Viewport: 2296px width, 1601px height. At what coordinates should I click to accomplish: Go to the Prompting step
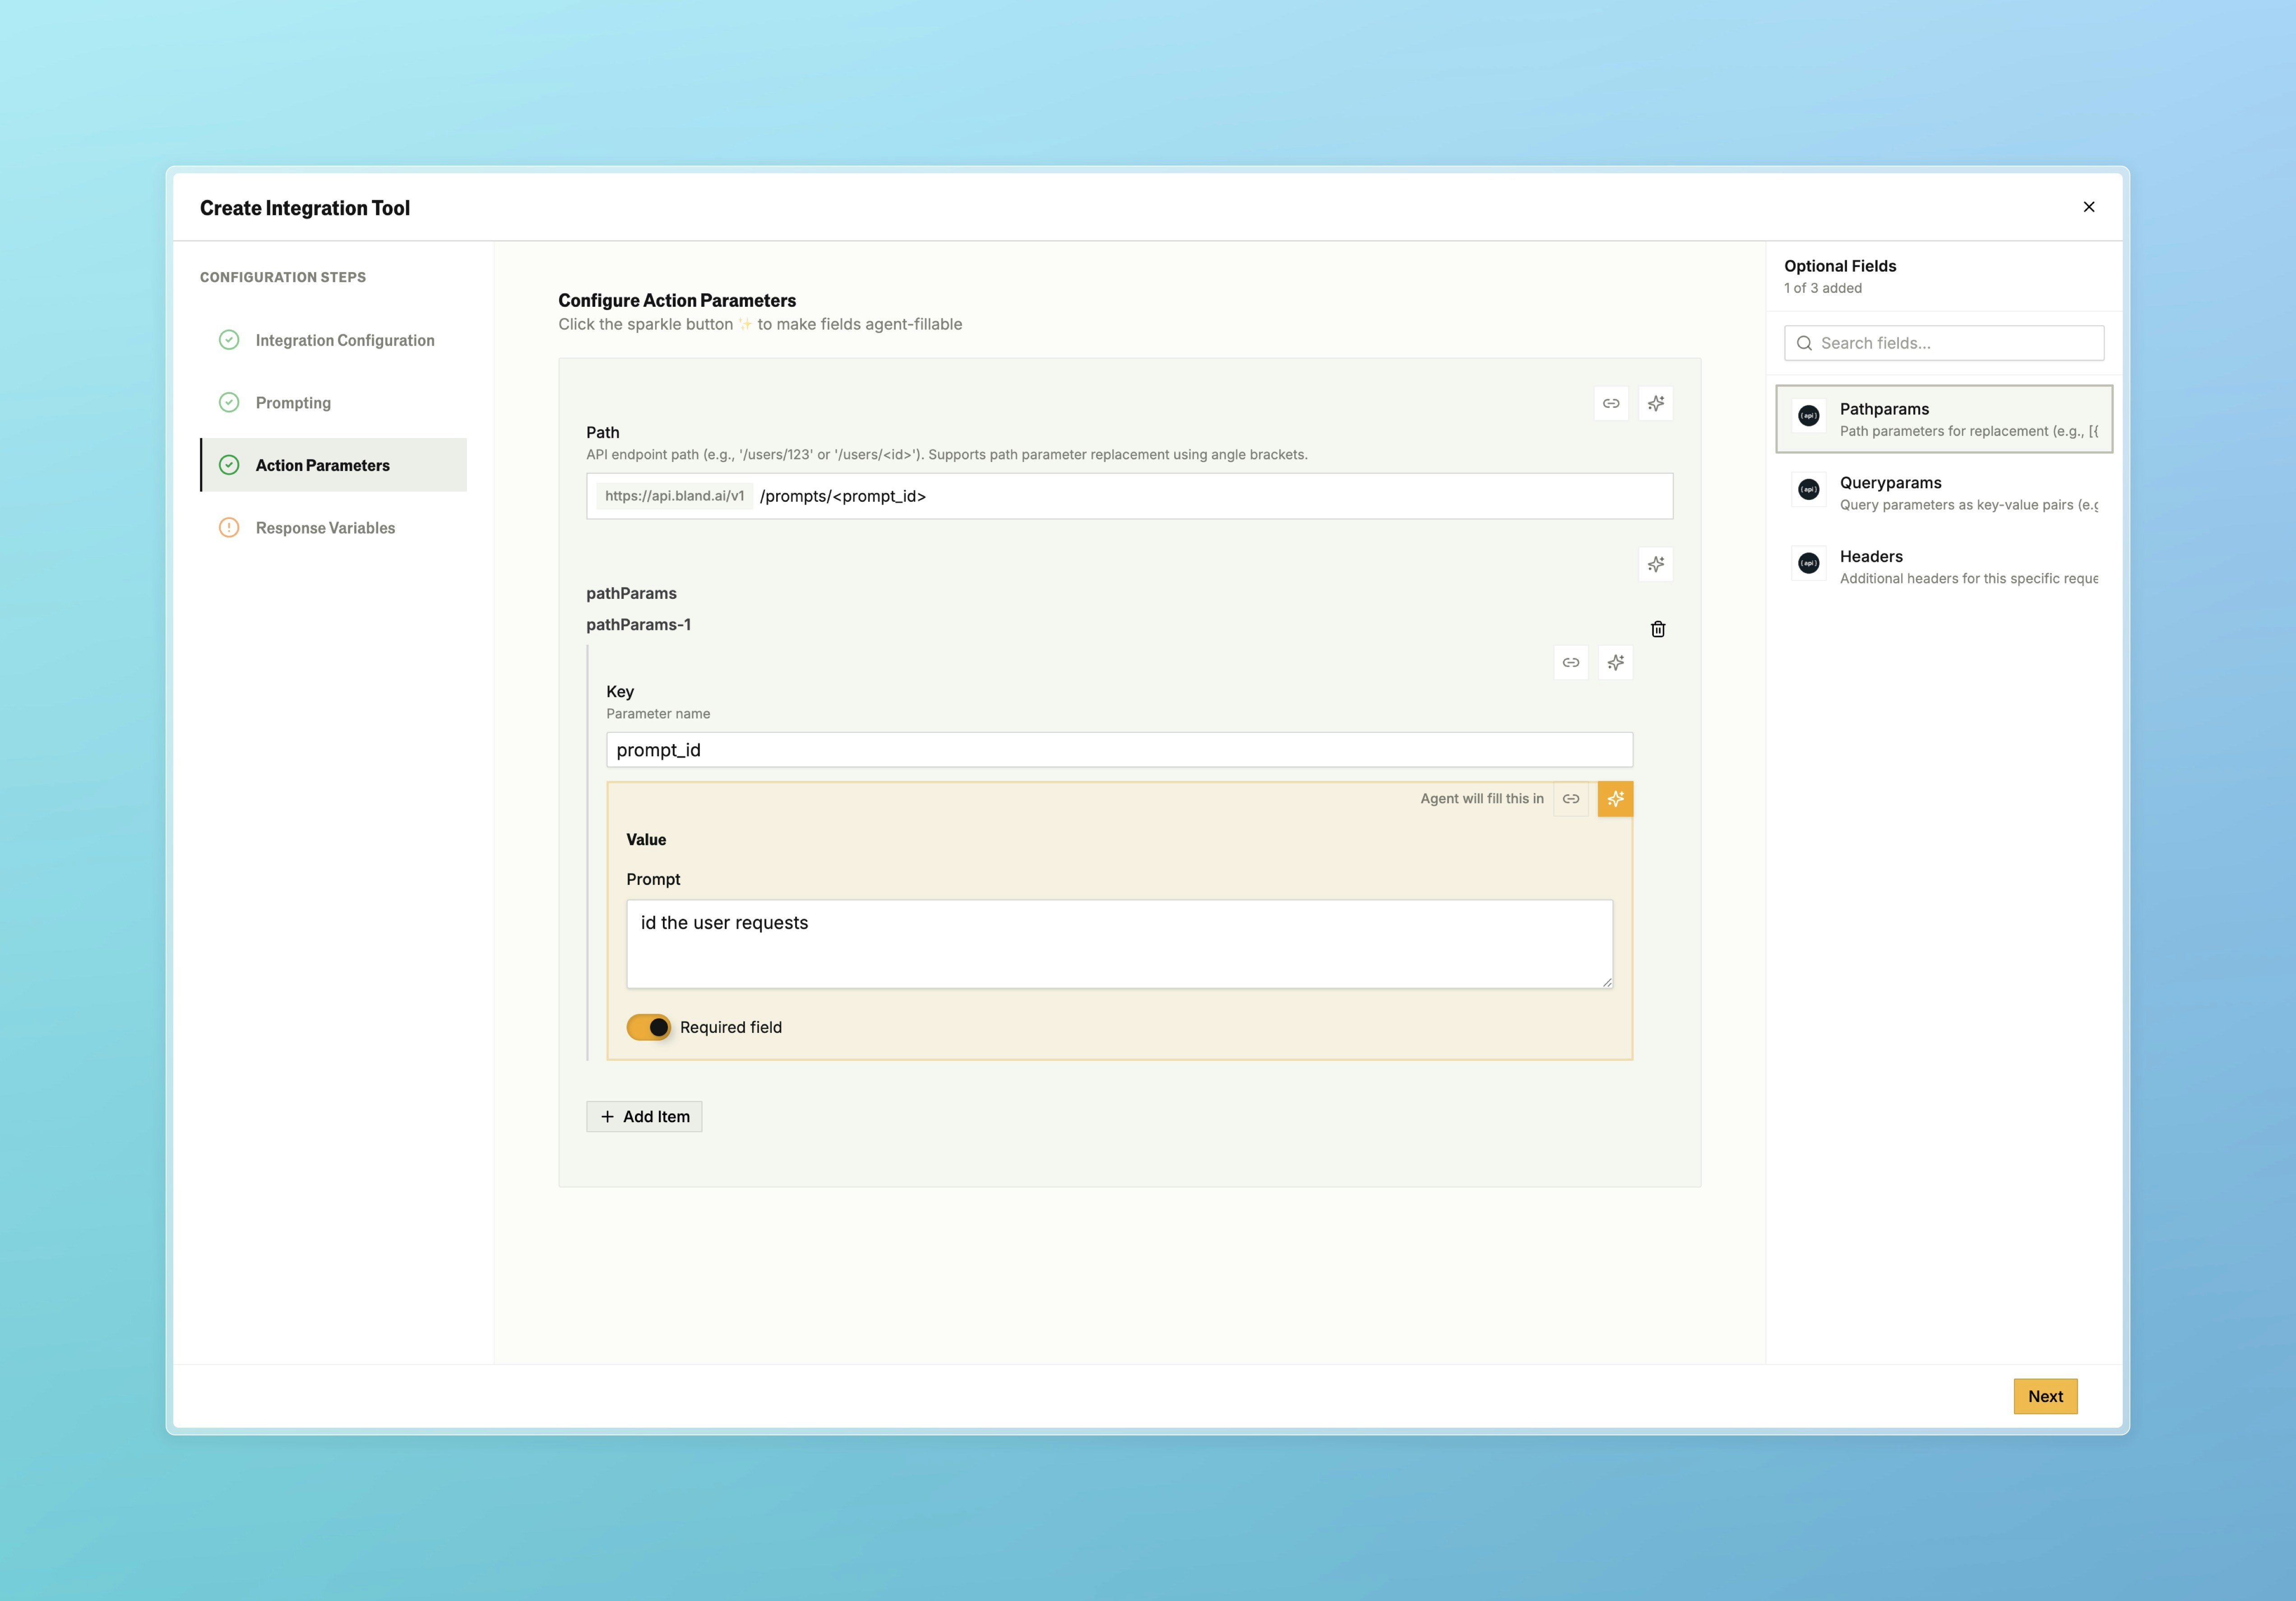coord(293,403)
